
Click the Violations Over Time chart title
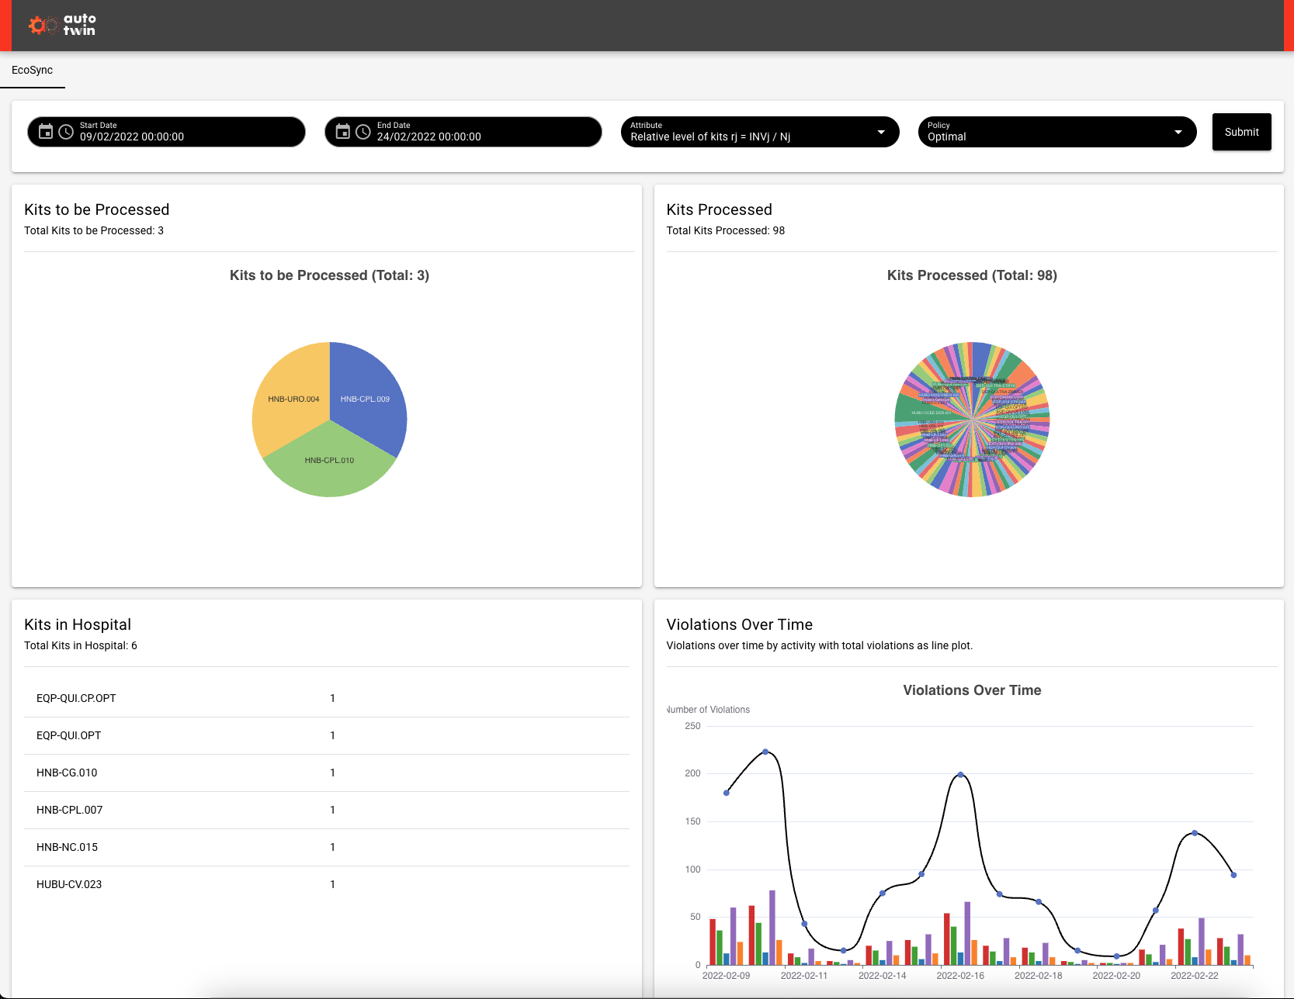point(972,690)
